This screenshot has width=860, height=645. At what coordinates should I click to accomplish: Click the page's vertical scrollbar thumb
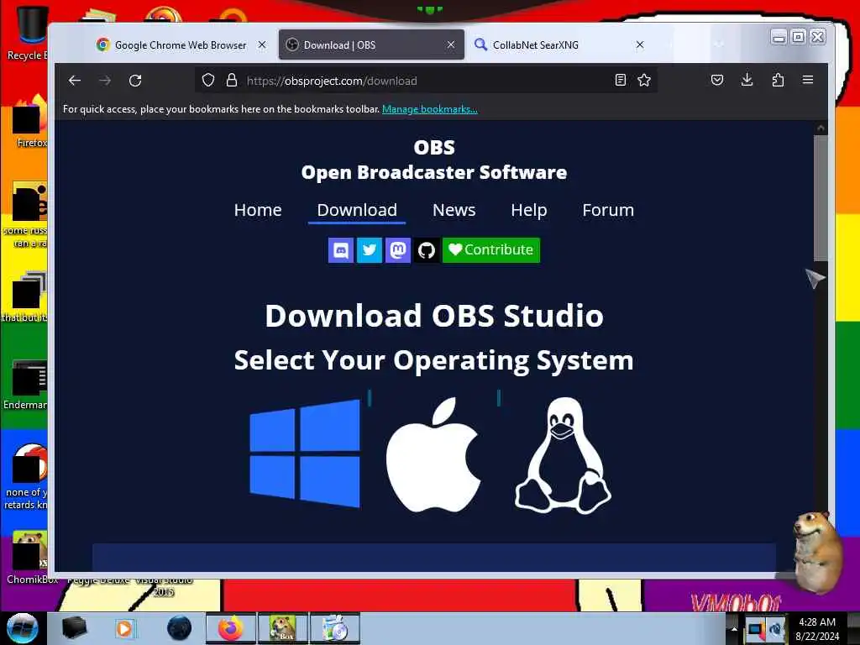point(821,197)
